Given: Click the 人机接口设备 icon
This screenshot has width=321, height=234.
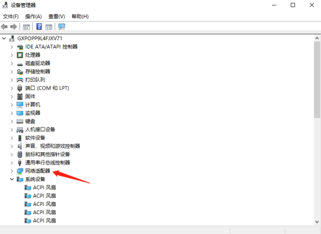Looking at the screenshot, I should [x=20, y=130].
